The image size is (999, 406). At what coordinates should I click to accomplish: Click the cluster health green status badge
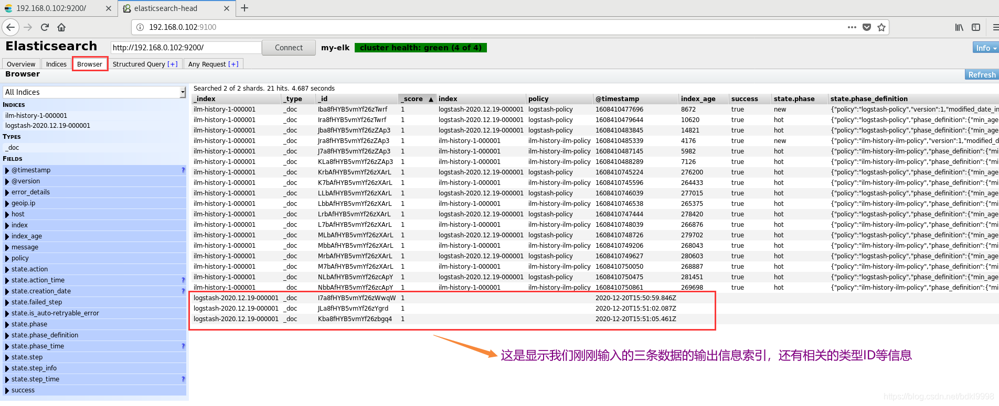[x=421, y=48]
